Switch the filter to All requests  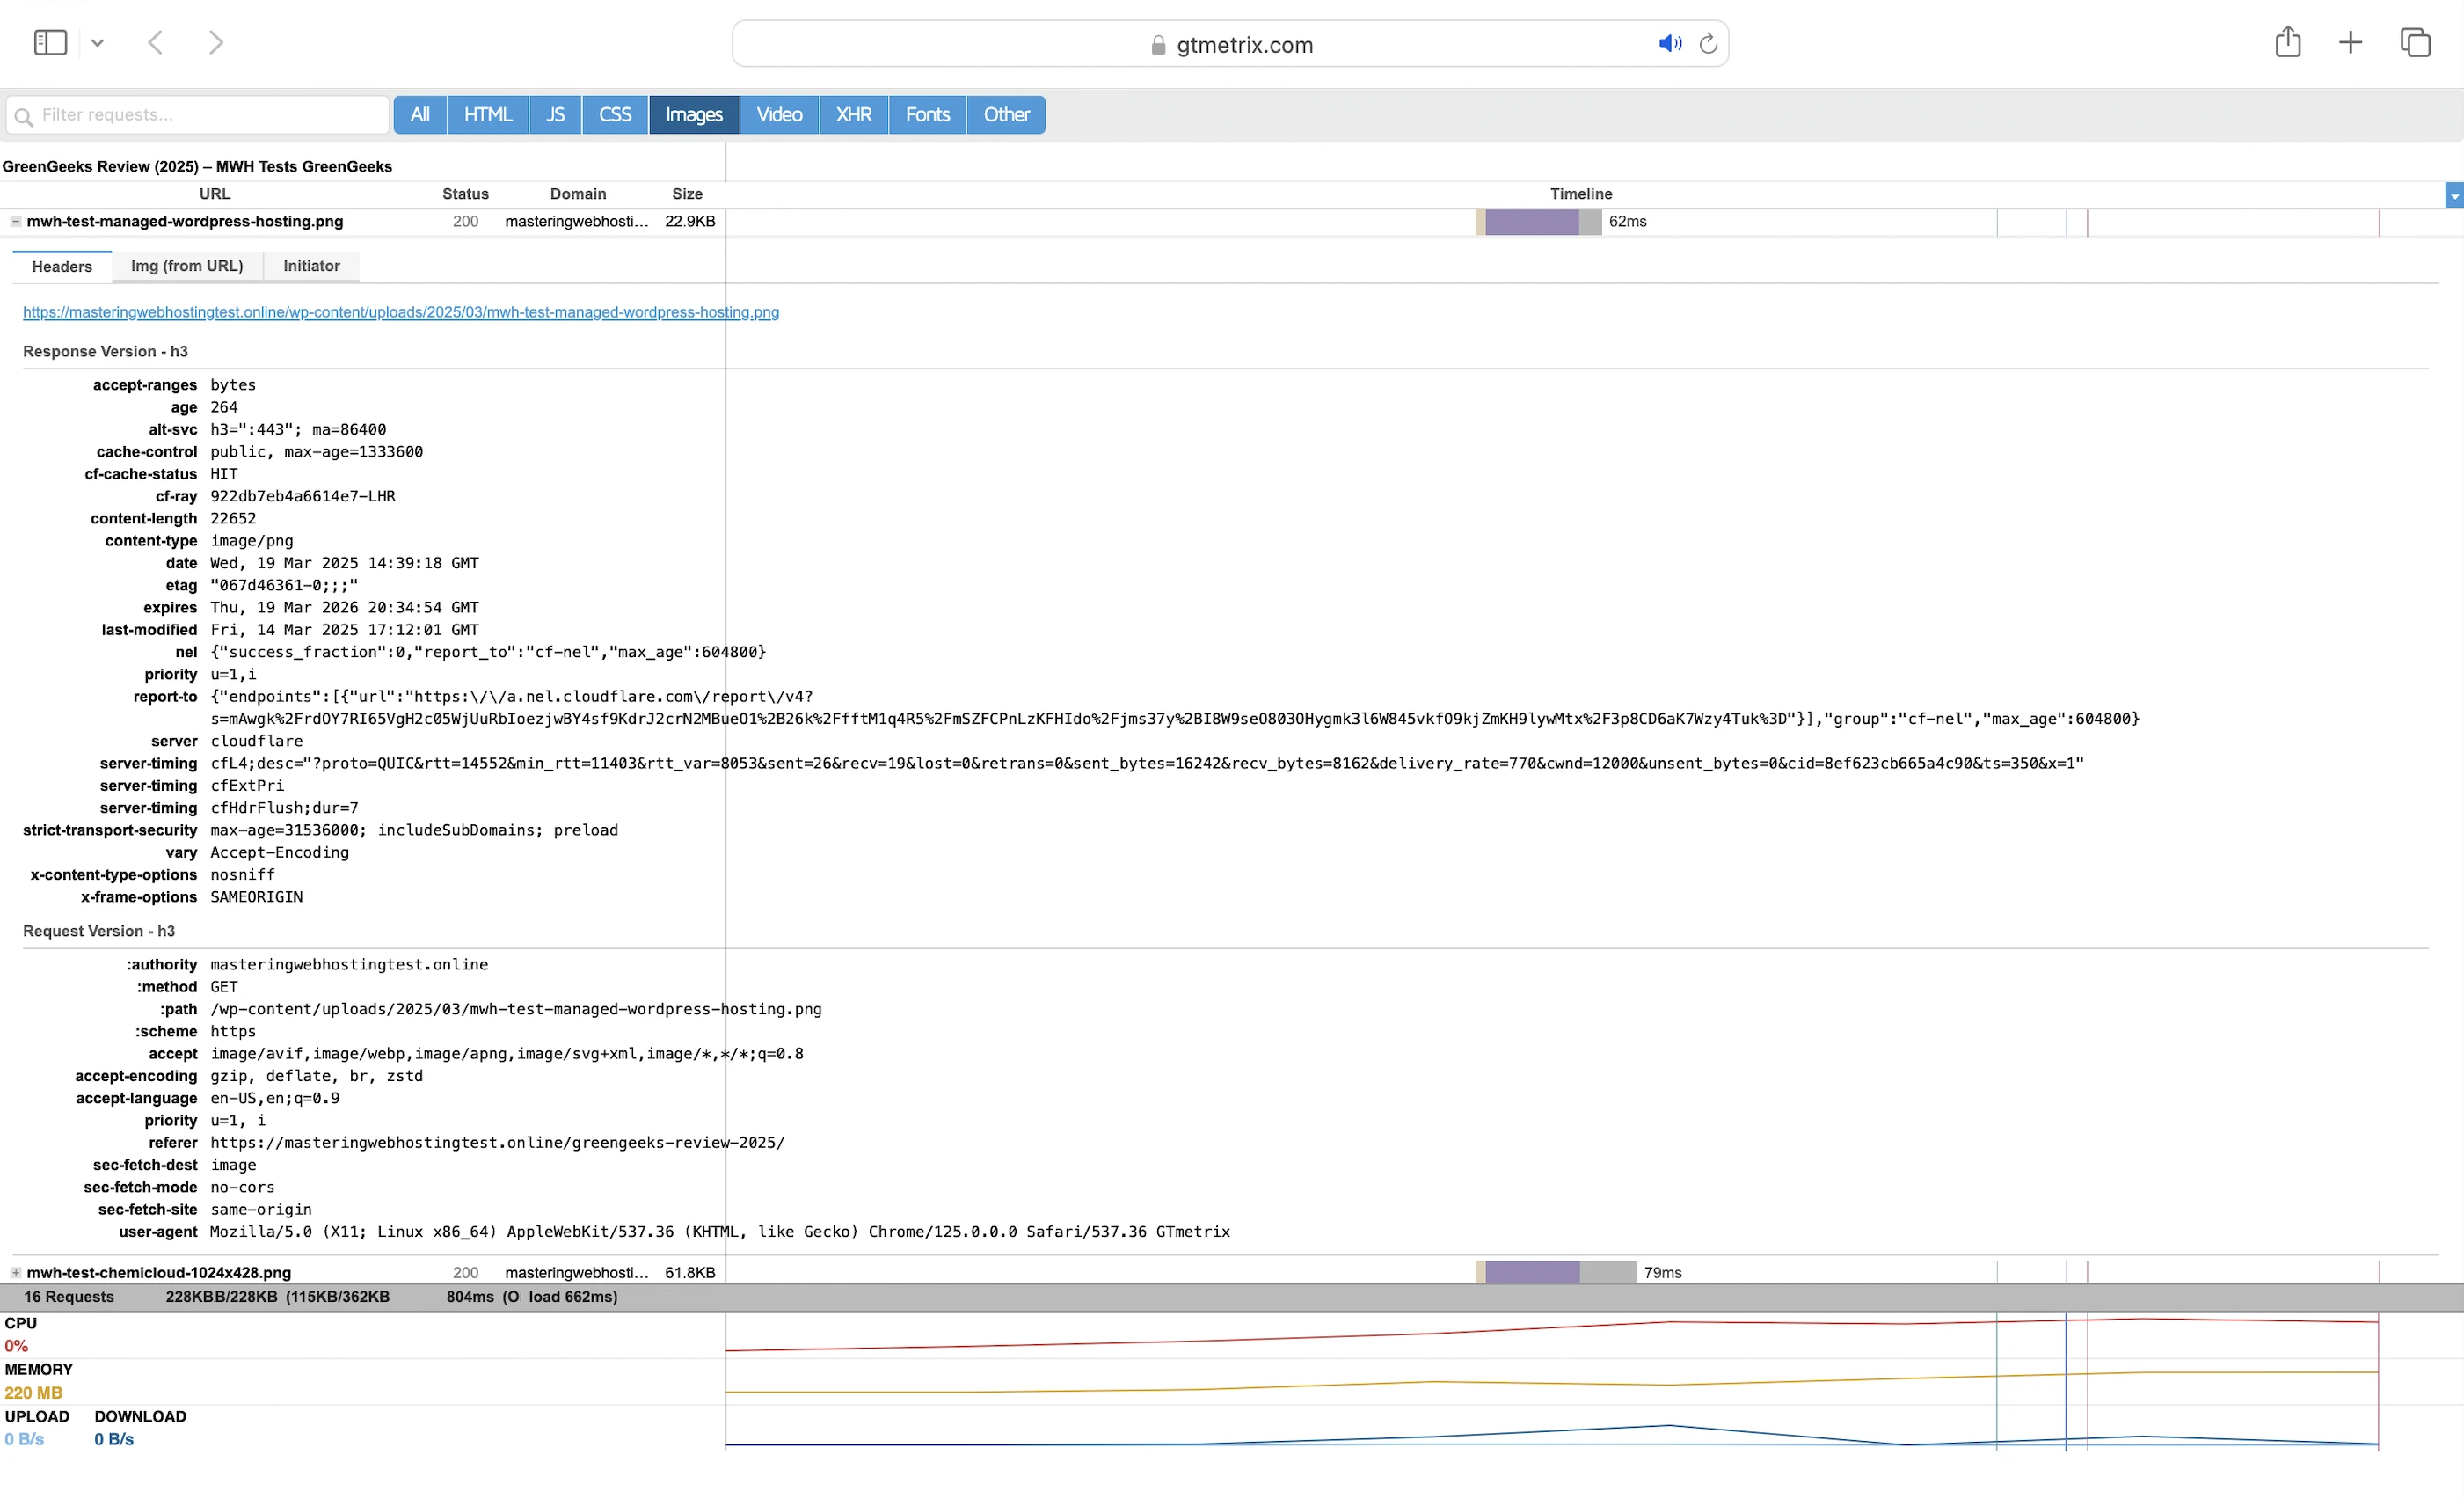coord(420,115)
